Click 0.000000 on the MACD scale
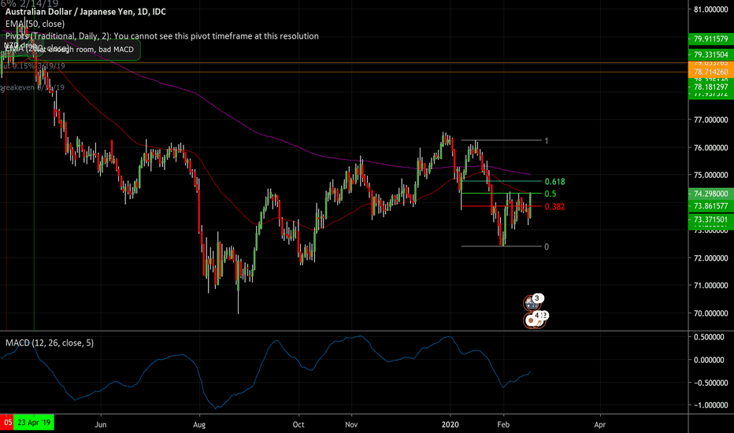Image resolution: width=734 pixels, height=433 pixels. [710, 360]
